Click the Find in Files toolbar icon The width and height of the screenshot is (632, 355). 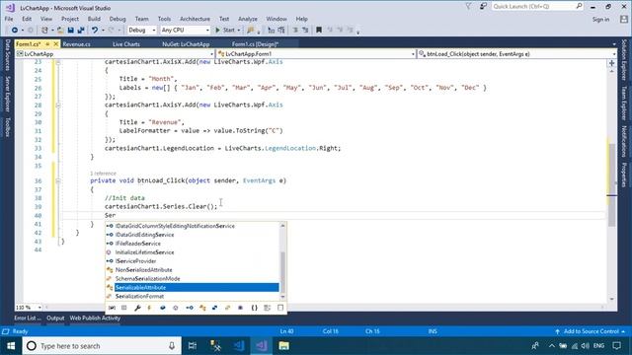[251, 31]
